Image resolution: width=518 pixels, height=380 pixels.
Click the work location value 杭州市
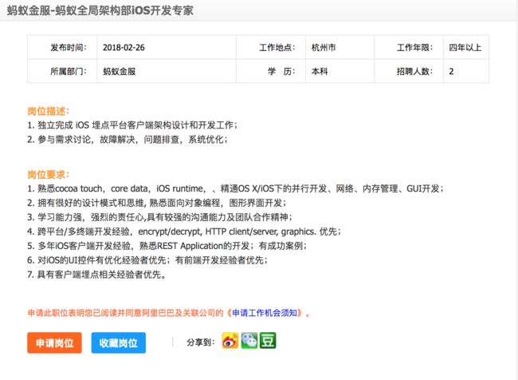point(324,47)
